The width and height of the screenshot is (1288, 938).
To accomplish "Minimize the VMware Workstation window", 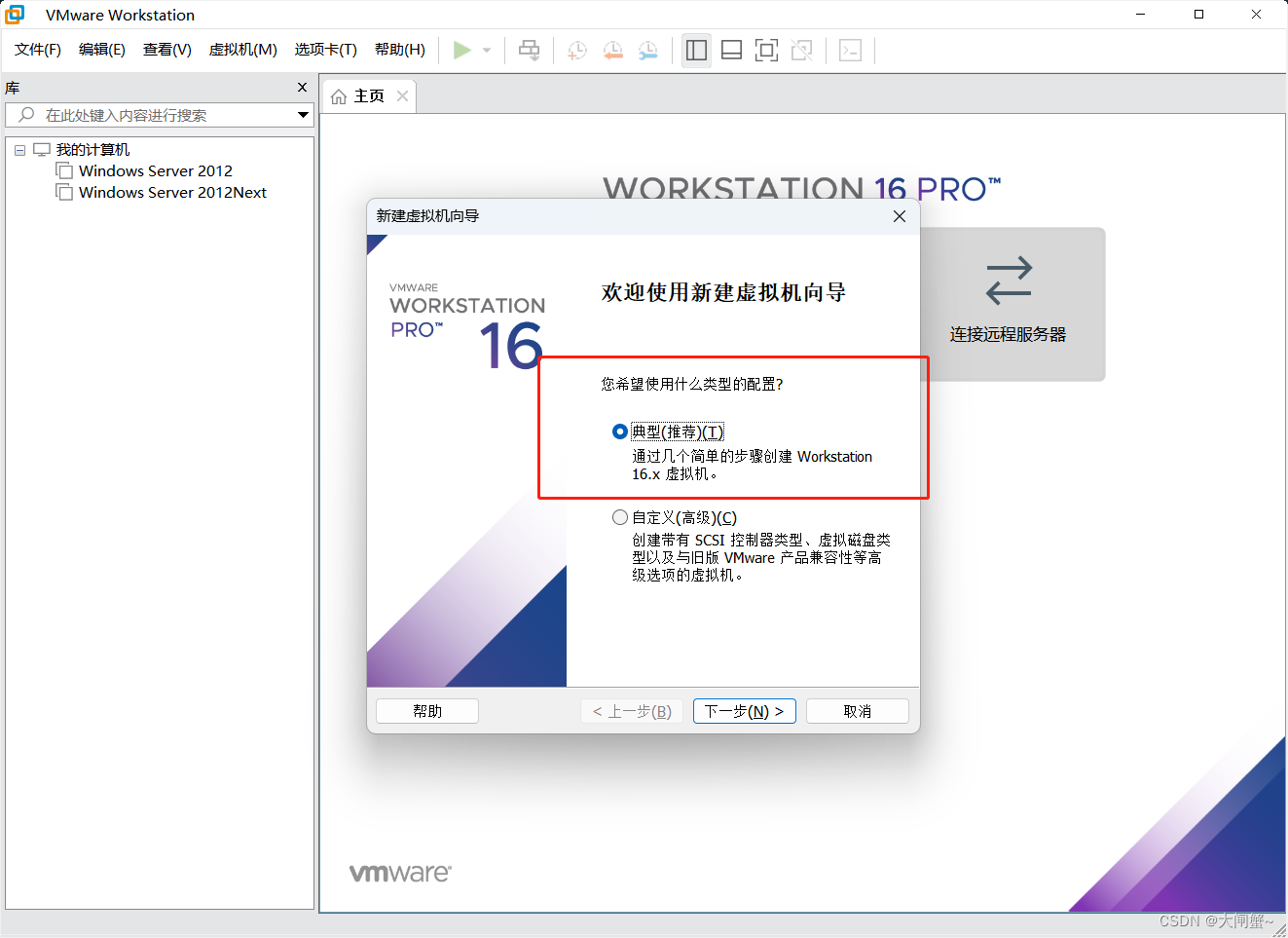I will pos(1141,15).
